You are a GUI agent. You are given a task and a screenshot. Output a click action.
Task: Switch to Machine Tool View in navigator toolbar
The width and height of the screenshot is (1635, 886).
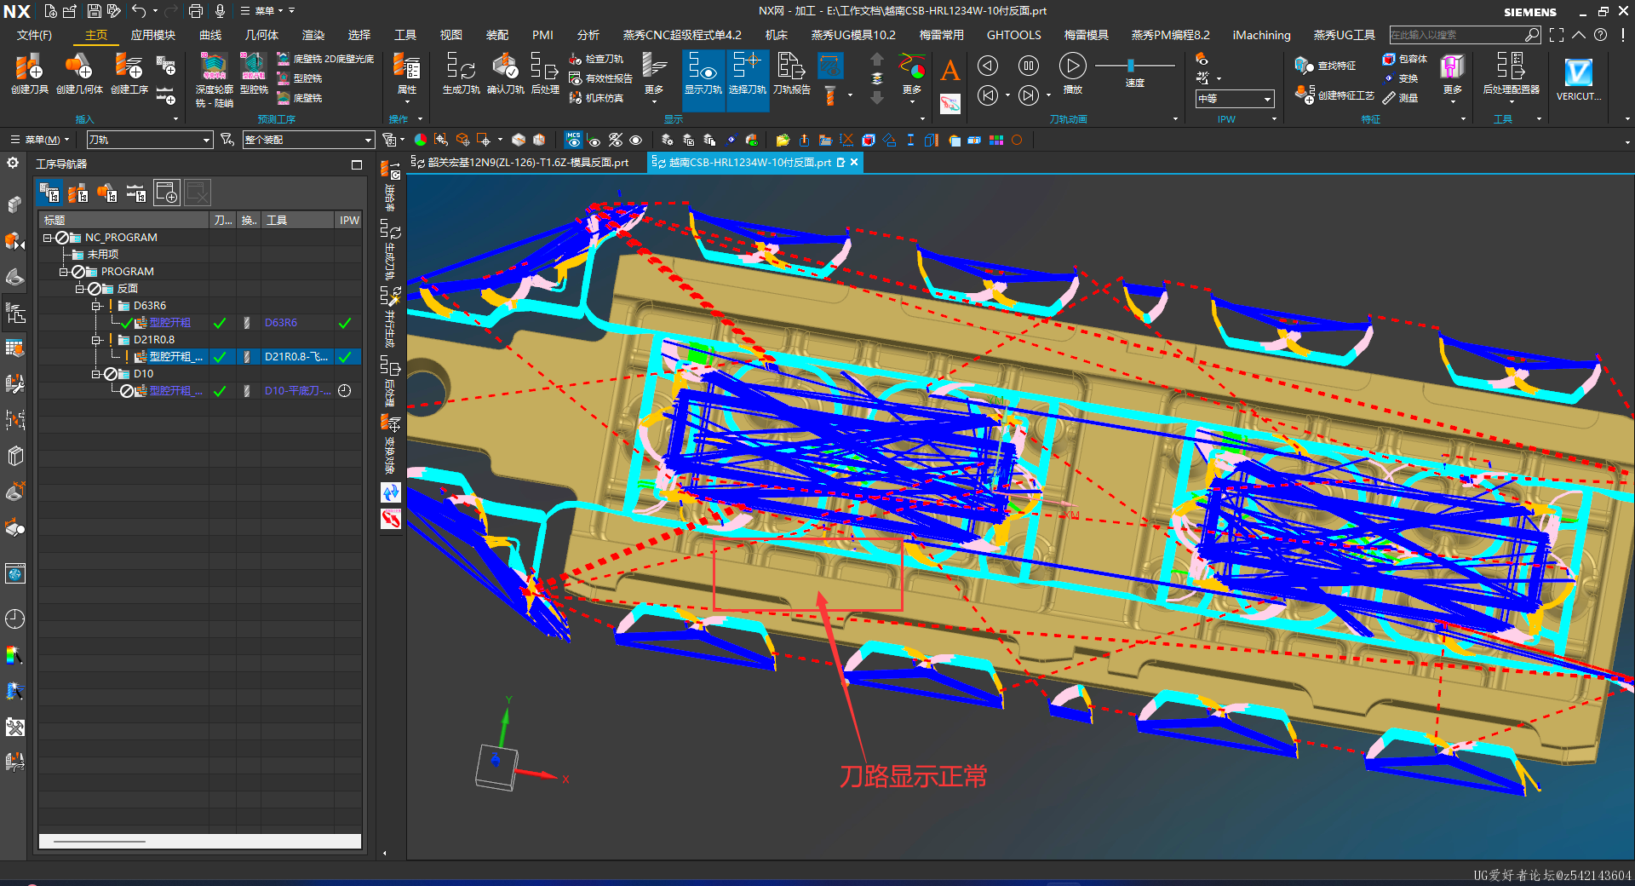(x=78, y=193)
